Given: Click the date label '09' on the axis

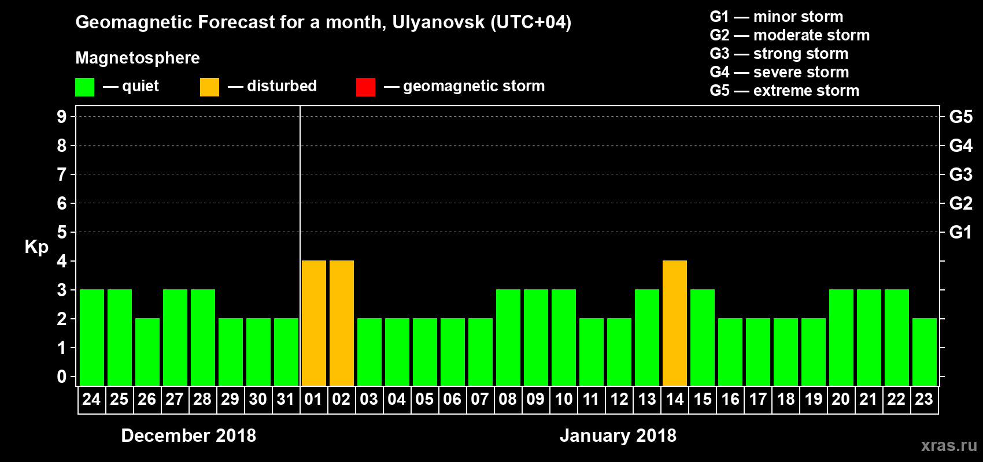Looking at the screenshot, I should coord(535,399).
